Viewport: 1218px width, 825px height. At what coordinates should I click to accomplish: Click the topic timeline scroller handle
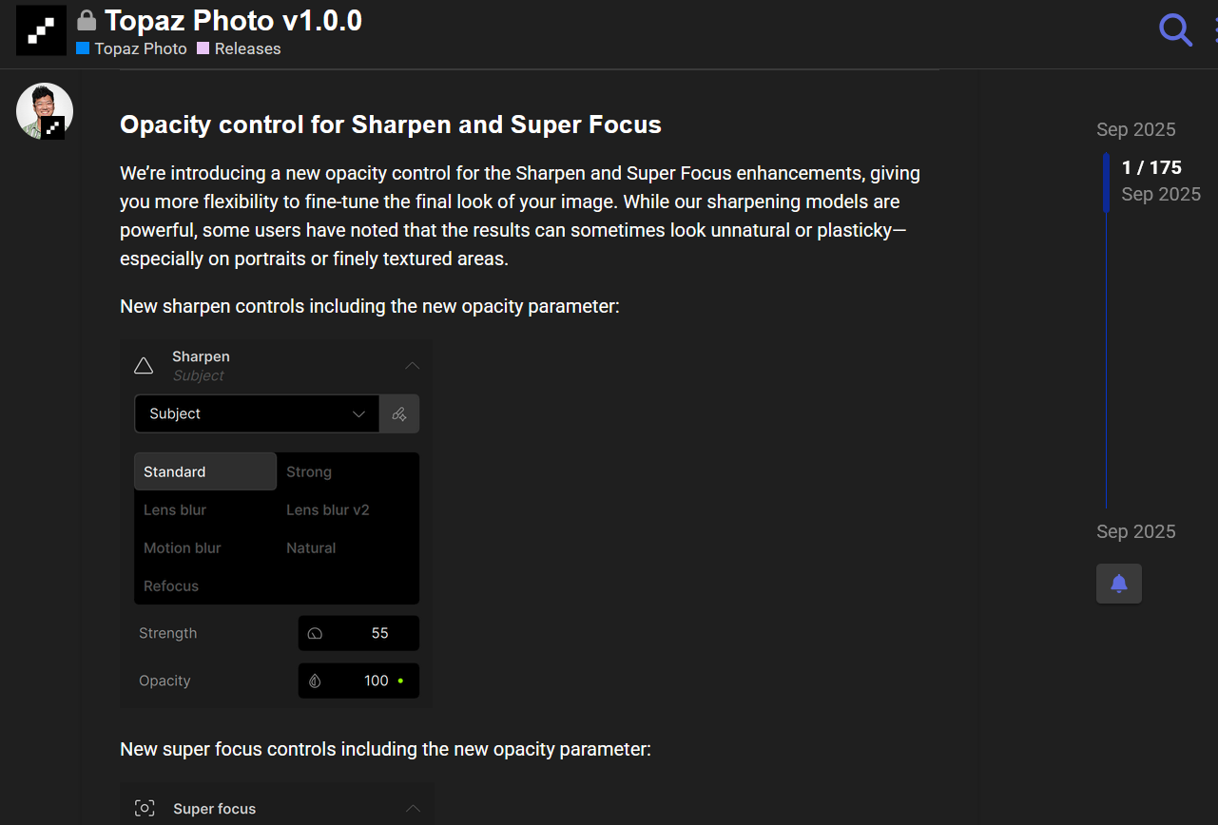[1107, 182]
